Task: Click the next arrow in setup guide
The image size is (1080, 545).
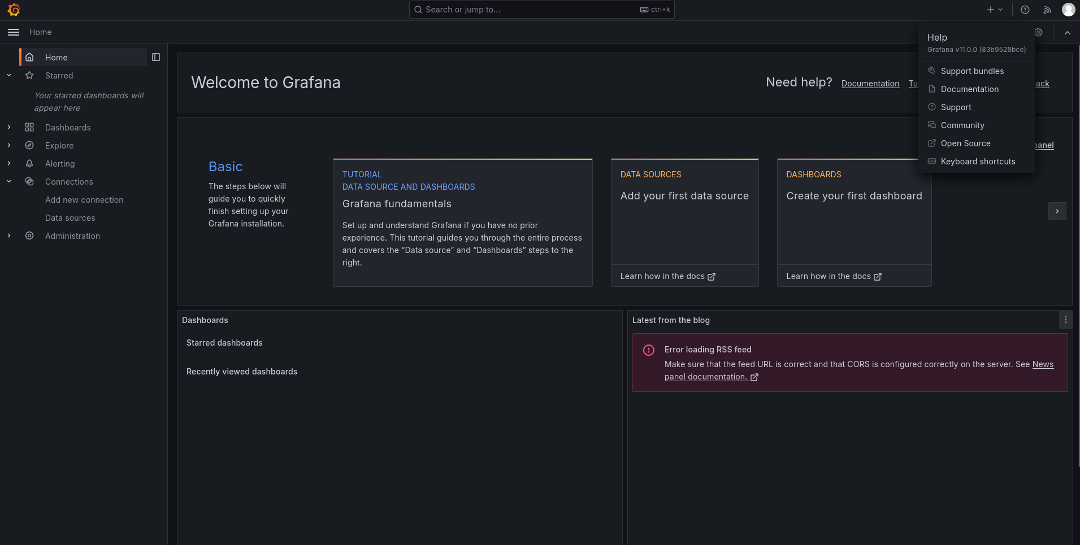Action: click(1057, 211)
